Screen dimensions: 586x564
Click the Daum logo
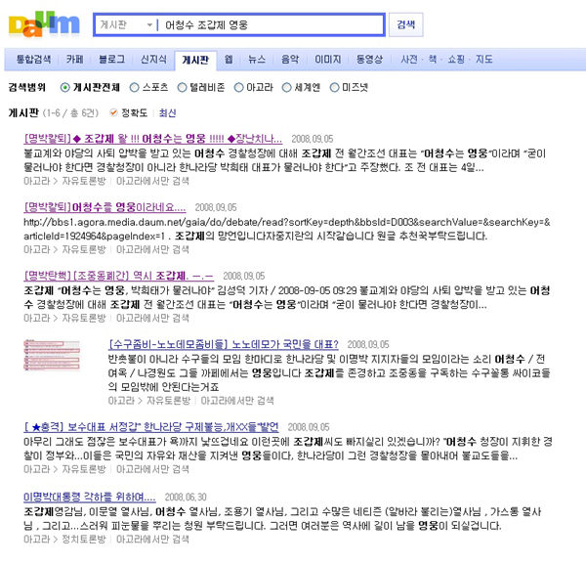point(44,24)
